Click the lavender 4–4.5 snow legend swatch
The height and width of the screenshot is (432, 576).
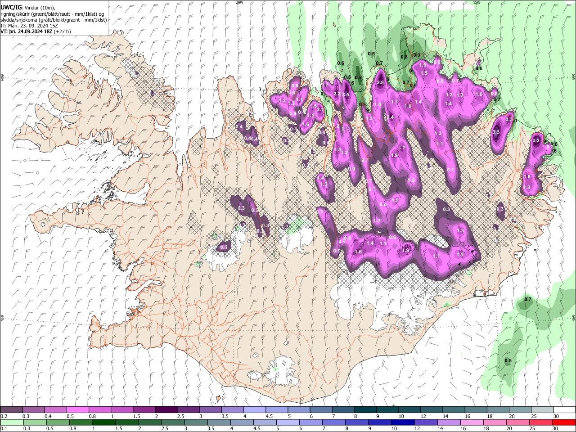[x=255, y=410]
